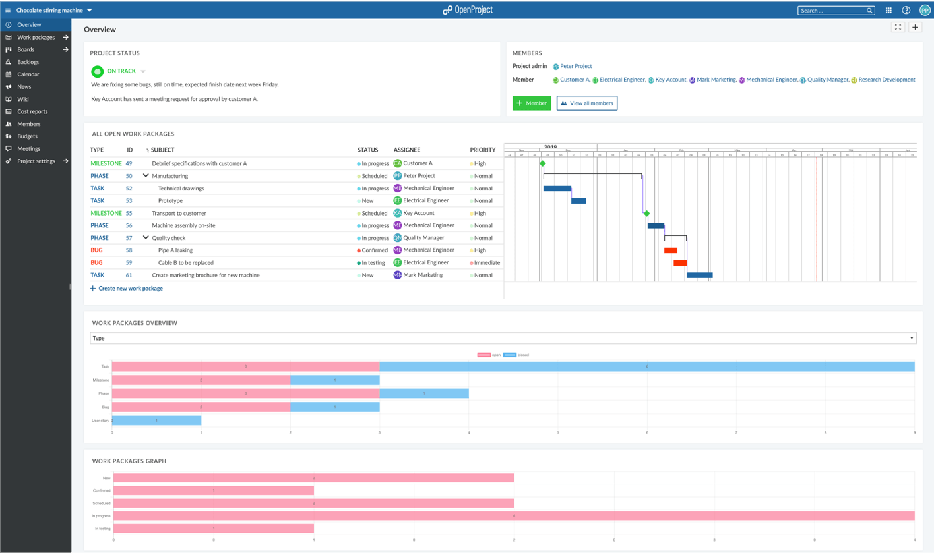Open the Type grouping dropdown
This screenshot has width=934, height=553.
(x=503, y=338)
